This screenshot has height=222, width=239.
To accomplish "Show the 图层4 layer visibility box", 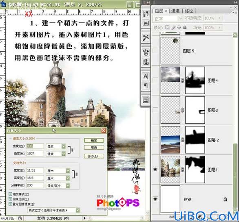I will pos(155,81).
